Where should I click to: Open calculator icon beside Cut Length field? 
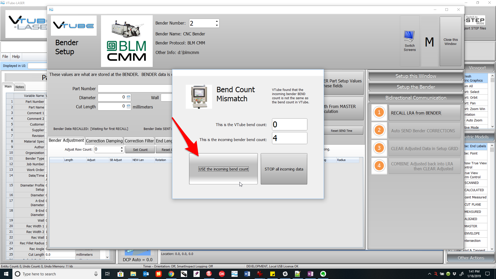tap(128, 106)
